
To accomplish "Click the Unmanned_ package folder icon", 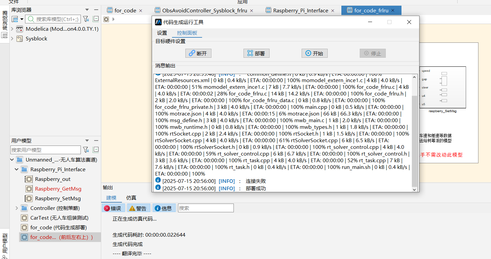I will 19,160.
